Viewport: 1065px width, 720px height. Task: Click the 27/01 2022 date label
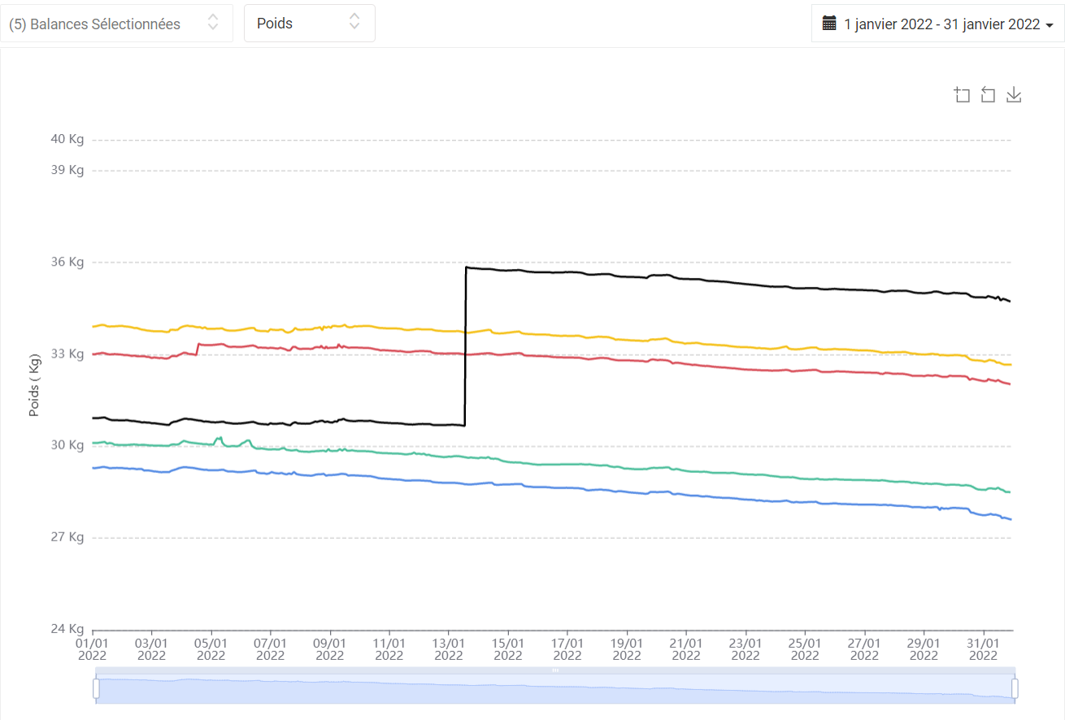(x=864, y=648)
